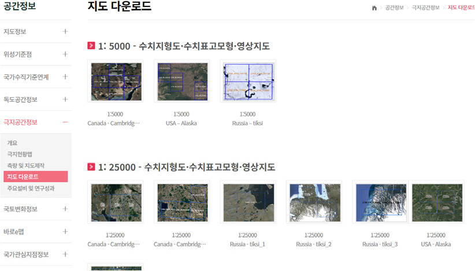The width and height of the screenshot is (475, 271).
Task: Click 'Russia – tiksi' caption text
Action: click(247, 123)
